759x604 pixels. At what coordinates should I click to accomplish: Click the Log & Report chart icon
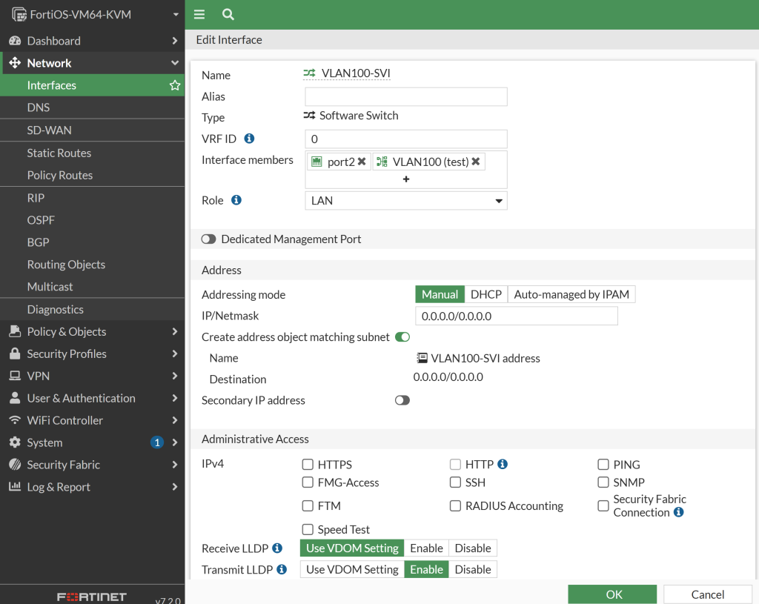(15, 486)
